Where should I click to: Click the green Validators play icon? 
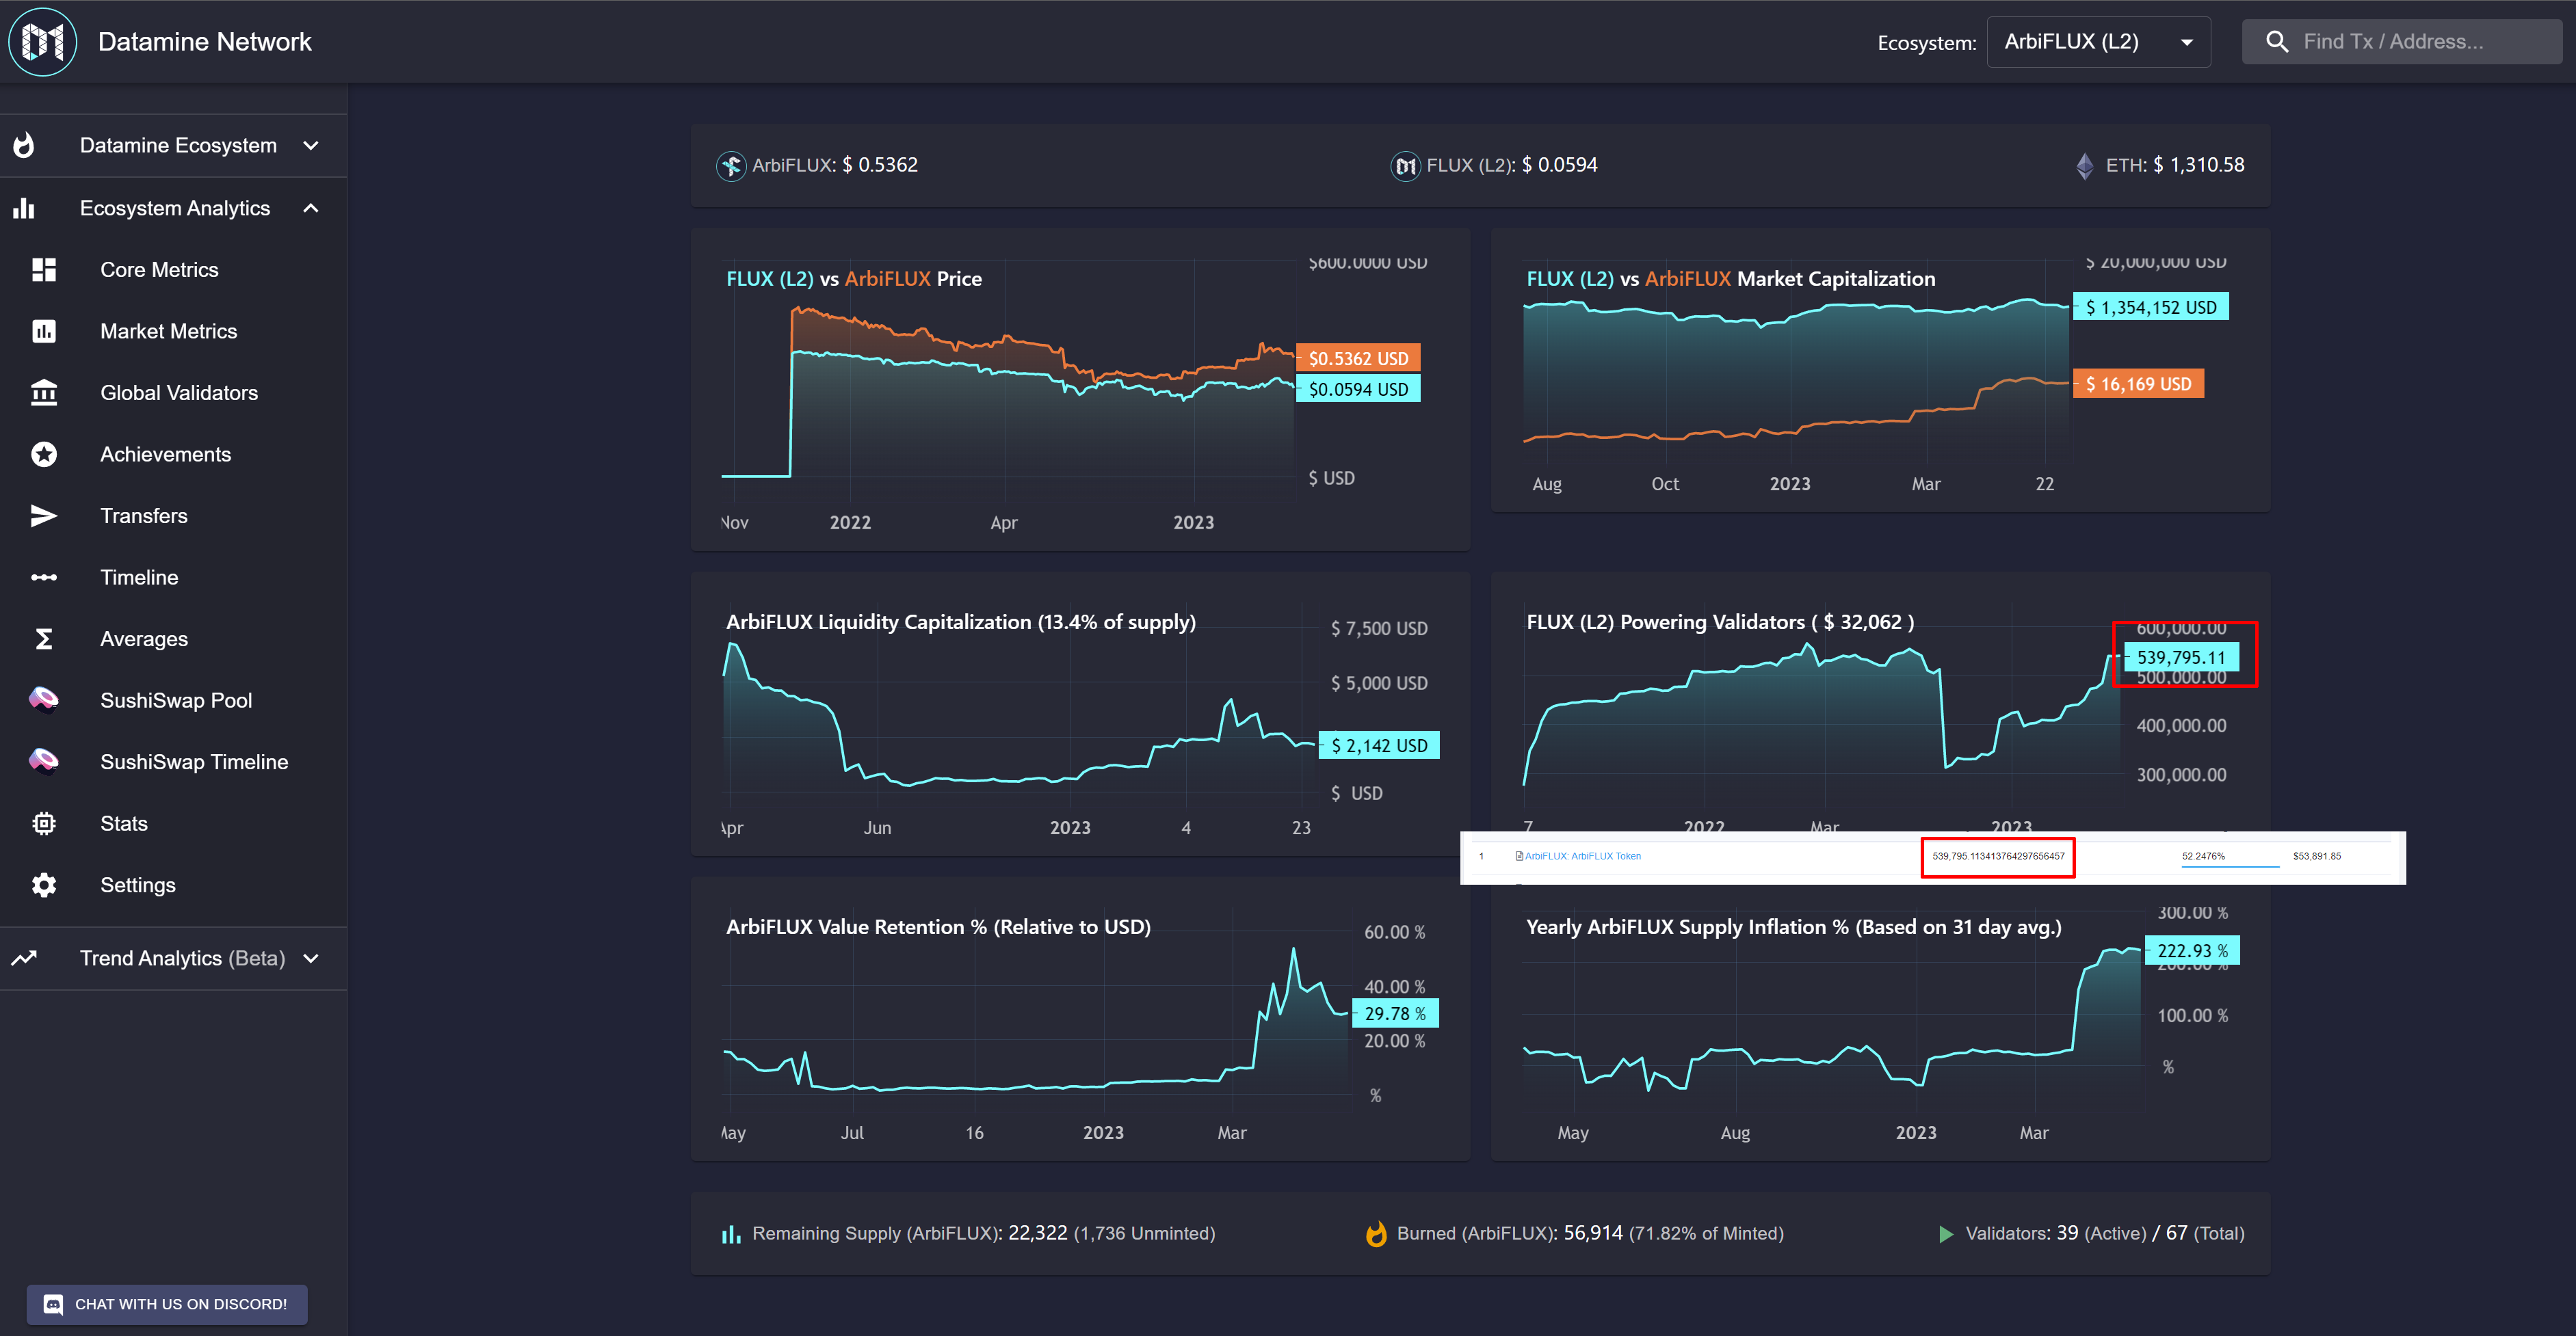pos(1946,1234)
